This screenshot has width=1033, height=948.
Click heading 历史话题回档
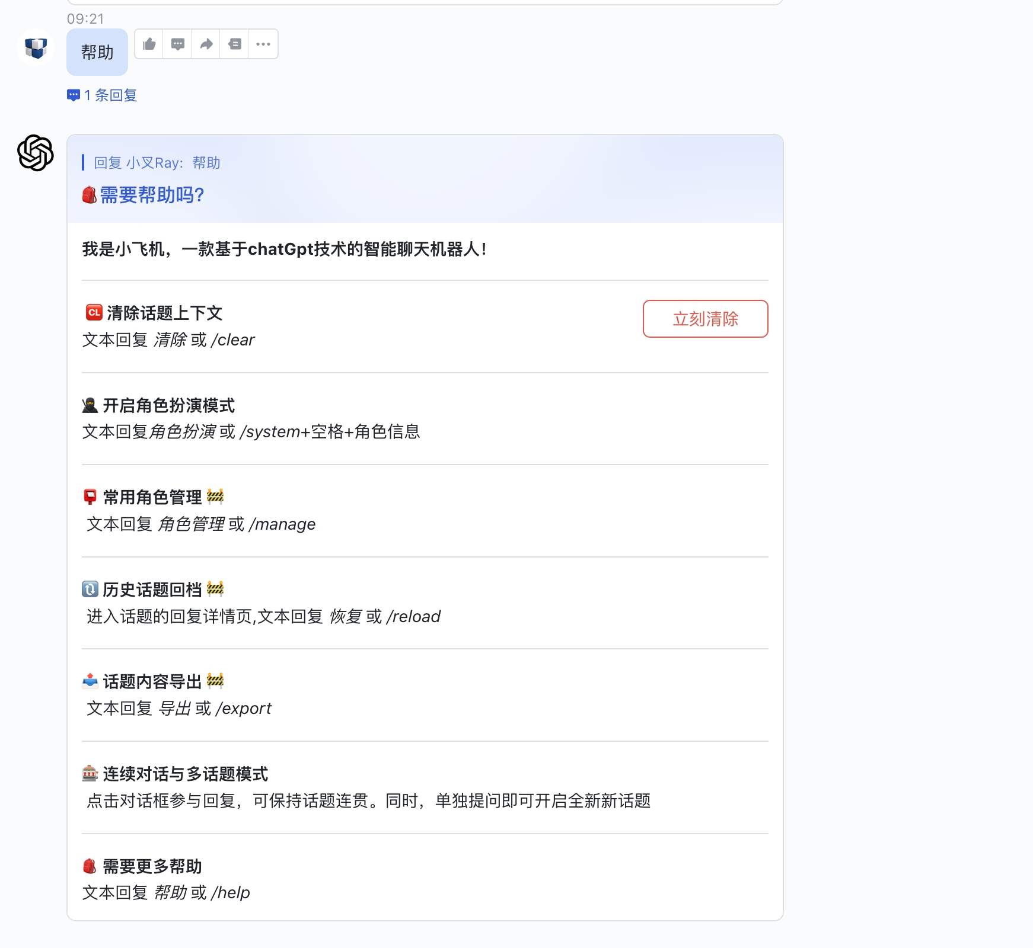152,590
